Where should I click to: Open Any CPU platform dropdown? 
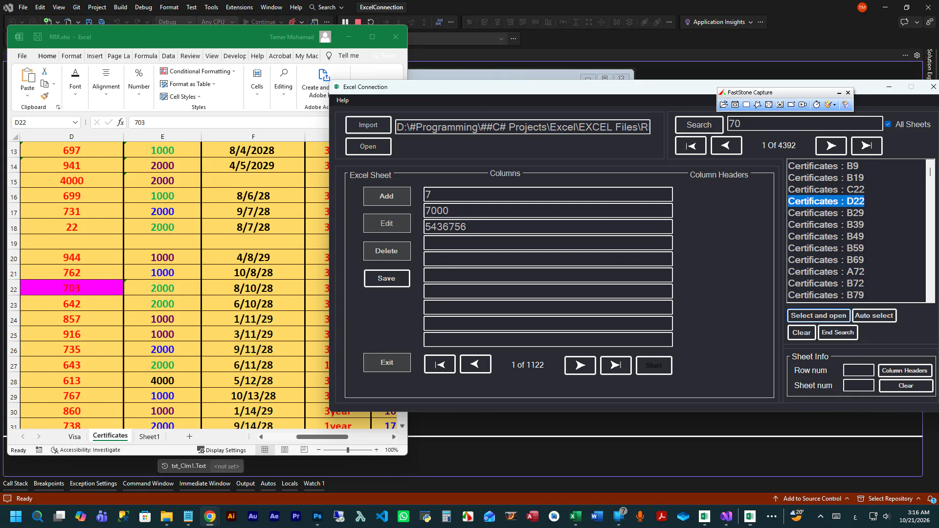coord(218,22)
